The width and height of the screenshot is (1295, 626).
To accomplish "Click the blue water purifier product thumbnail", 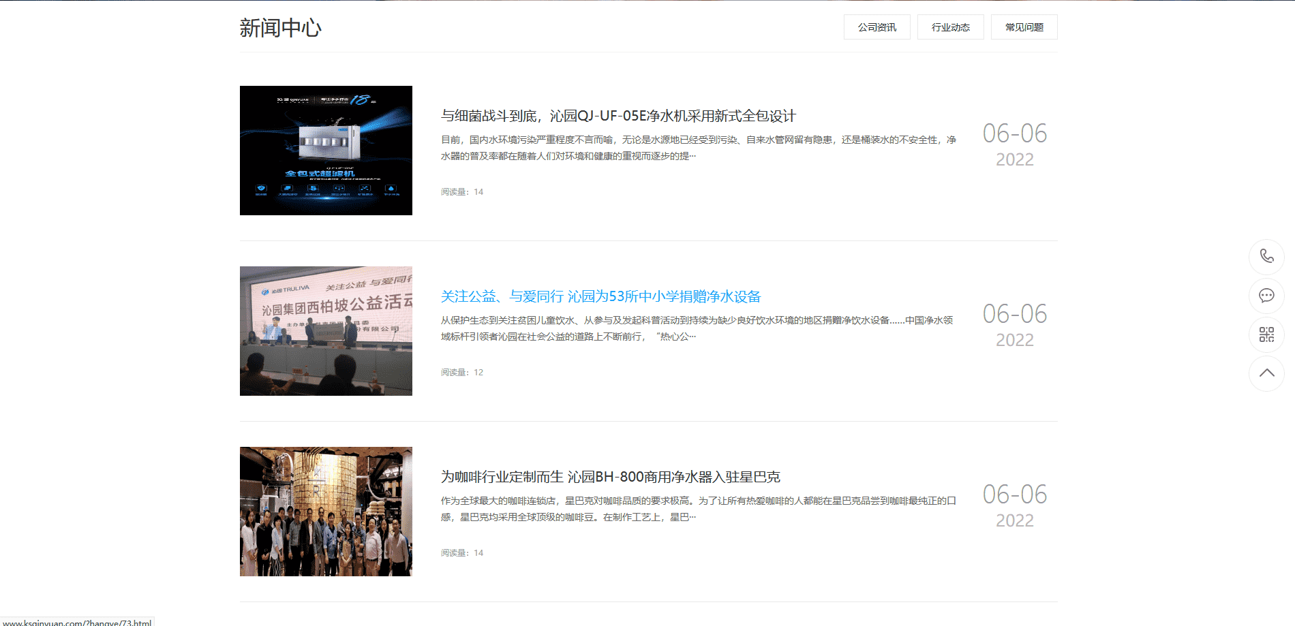I will coord(326,151).
